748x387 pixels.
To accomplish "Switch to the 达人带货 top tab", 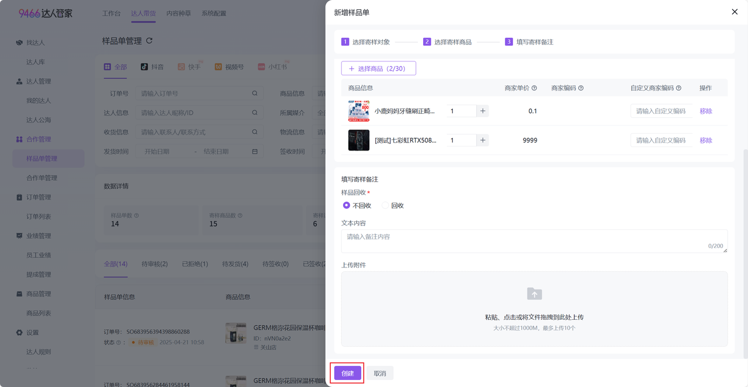I will click(143, 13).
